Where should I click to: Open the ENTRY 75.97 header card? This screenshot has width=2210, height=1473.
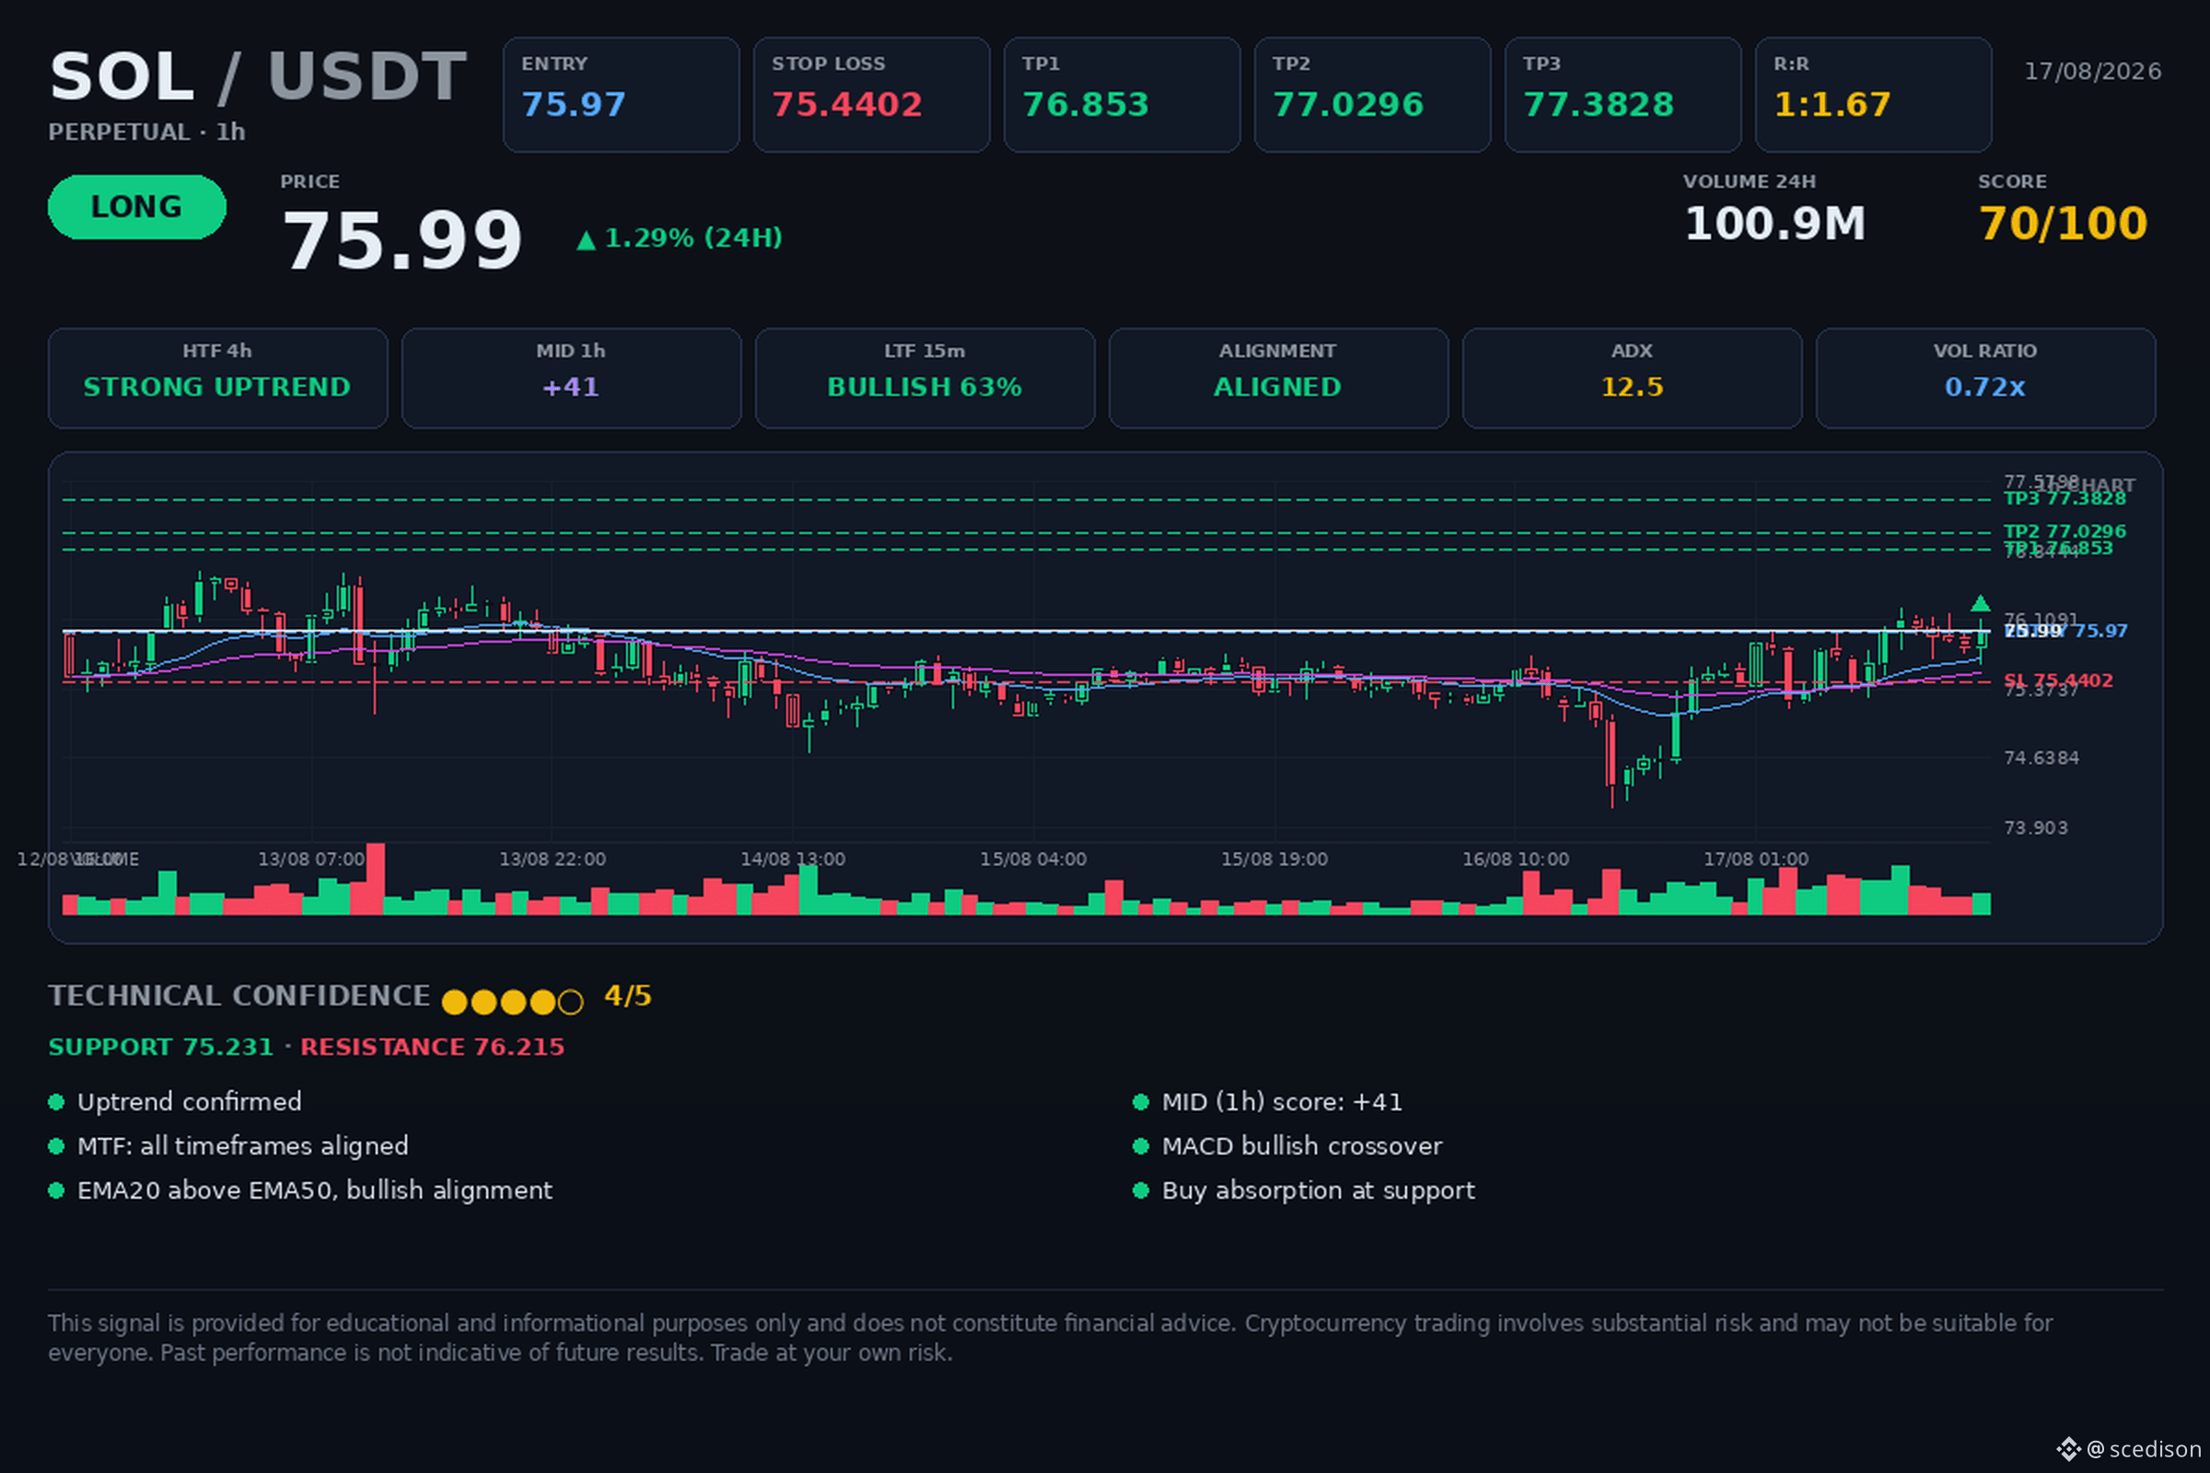click(621, 95)
